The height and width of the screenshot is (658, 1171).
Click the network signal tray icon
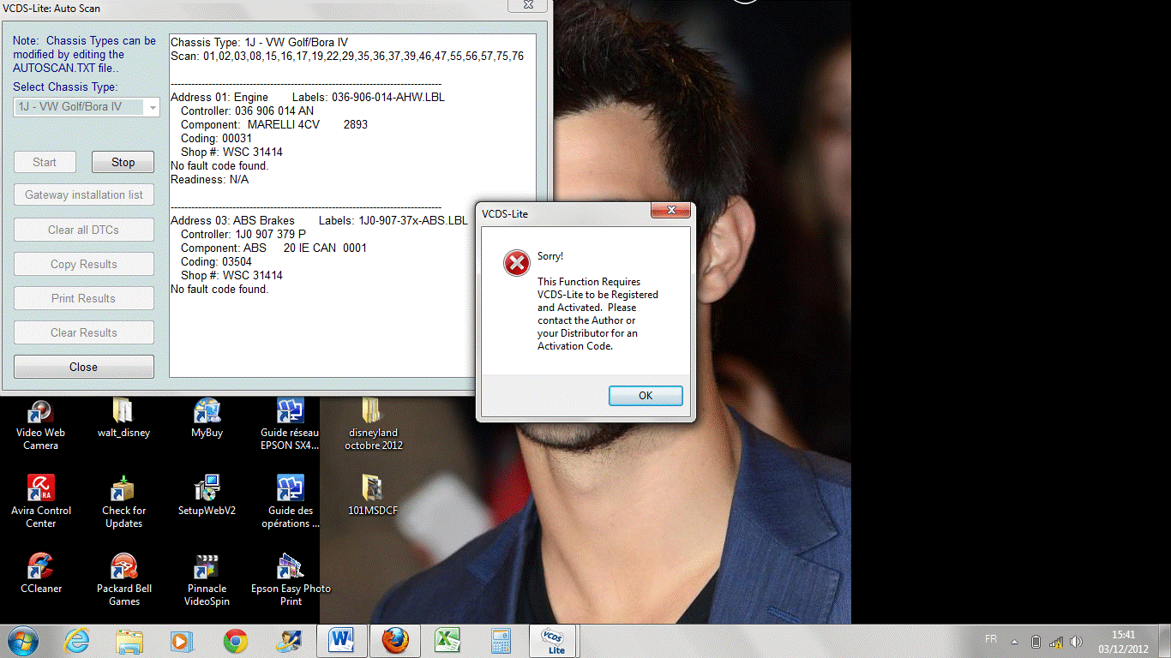(x=1056, y=642)
